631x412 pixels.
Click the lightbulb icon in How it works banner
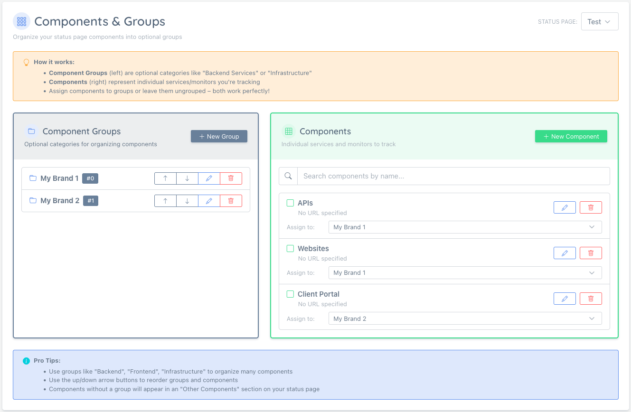(x=26, y=62)
